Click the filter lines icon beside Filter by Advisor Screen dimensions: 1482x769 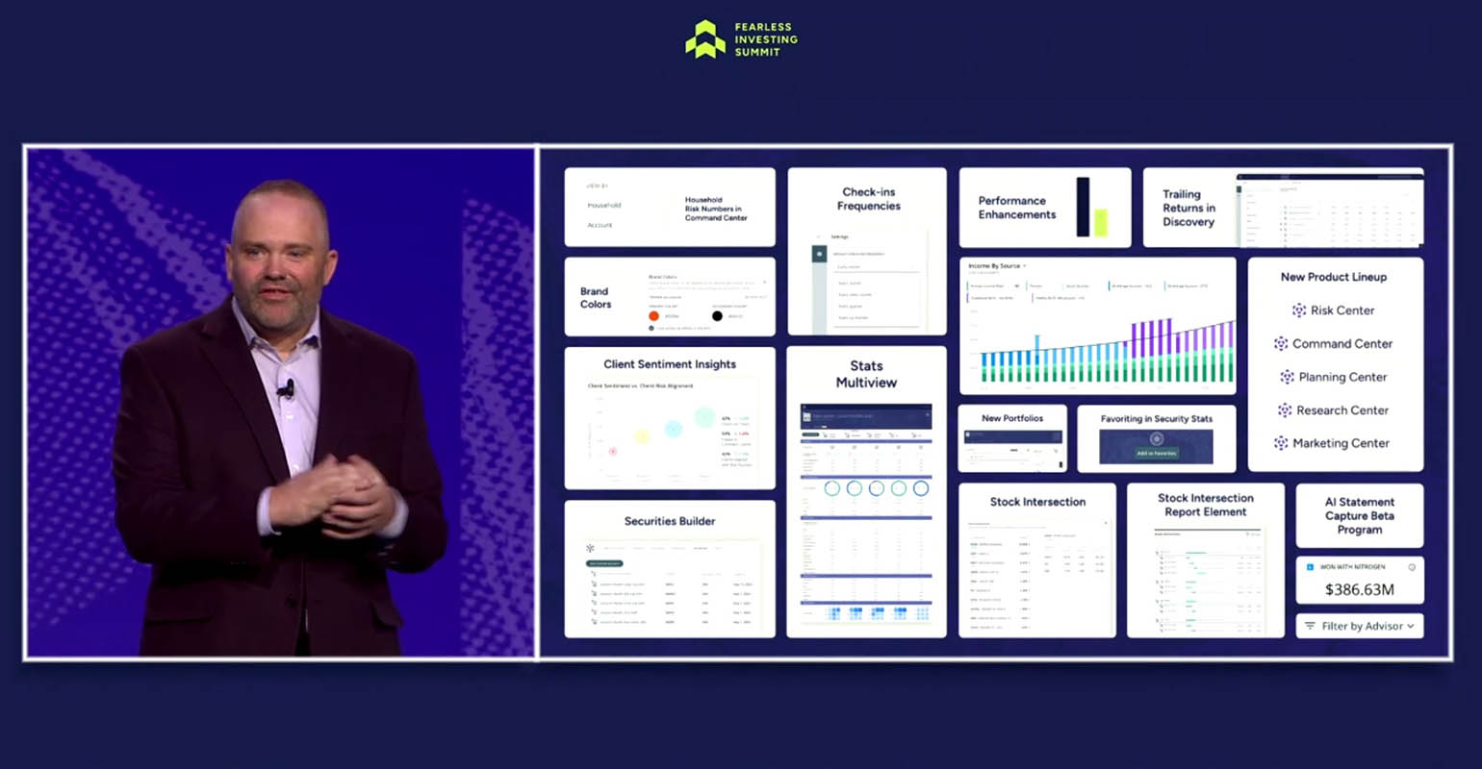(x=1310, y=626)
